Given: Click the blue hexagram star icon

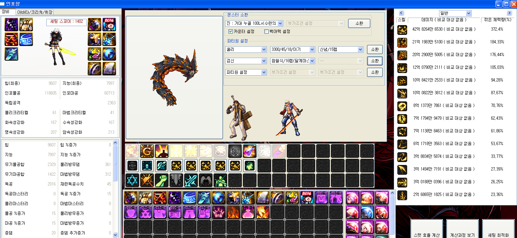Looking at the screenshot, I should (x=132, y=180).
